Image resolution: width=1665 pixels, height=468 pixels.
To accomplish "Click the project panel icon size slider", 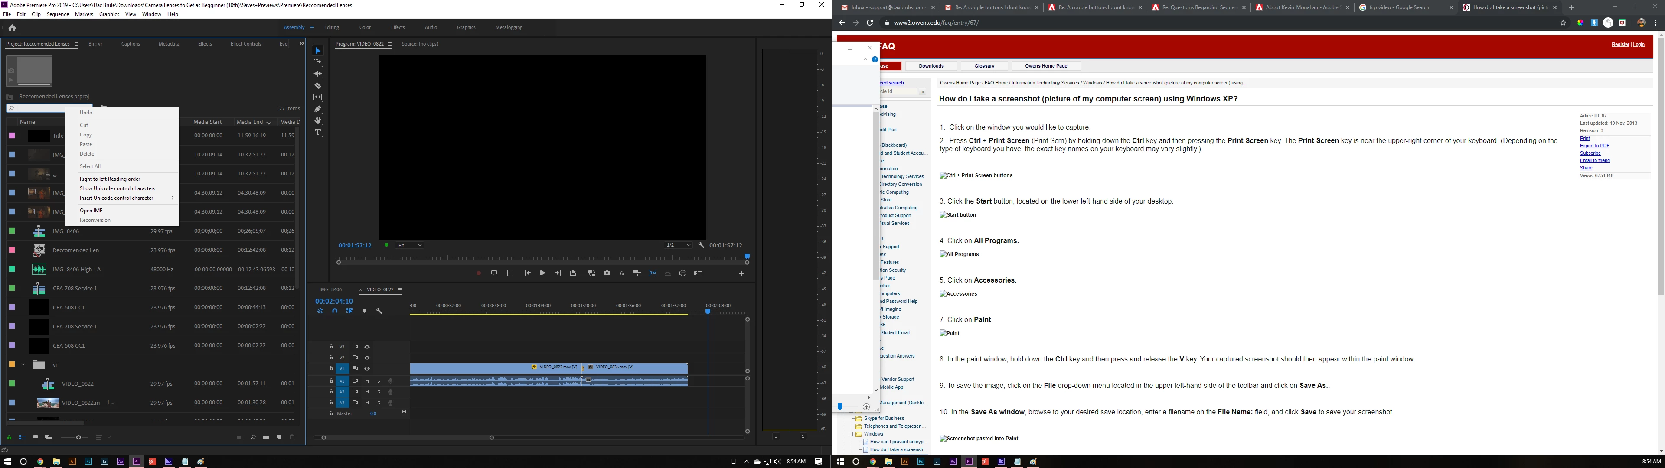I will pos(79,438).
